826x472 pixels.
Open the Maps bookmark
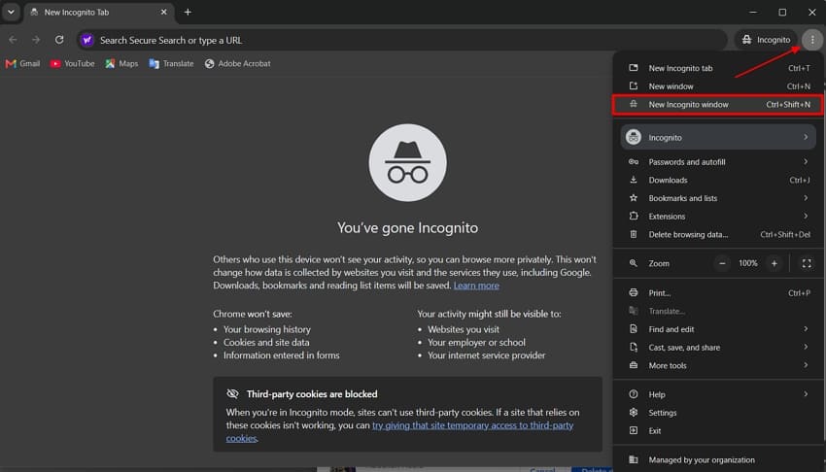point(121,64)
